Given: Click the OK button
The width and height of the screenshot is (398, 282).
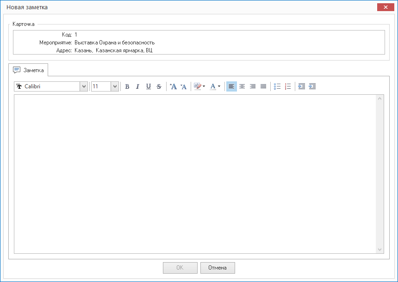Looking at the screenshot, I should (x=180, y=268).
